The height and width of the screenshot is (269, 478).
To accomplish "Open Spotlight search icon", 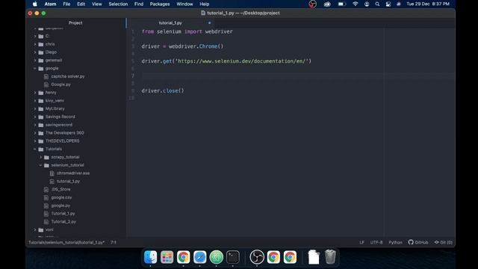I will click(x=377, y=4).
